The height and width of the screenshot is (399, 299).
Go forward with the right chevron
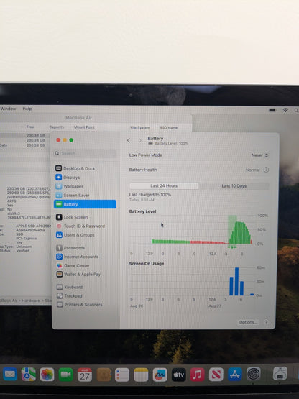139,140
